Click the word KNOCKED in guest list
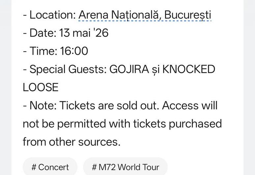Image resolution: width=255 pixels, height=175 pixels. point(189,69)
